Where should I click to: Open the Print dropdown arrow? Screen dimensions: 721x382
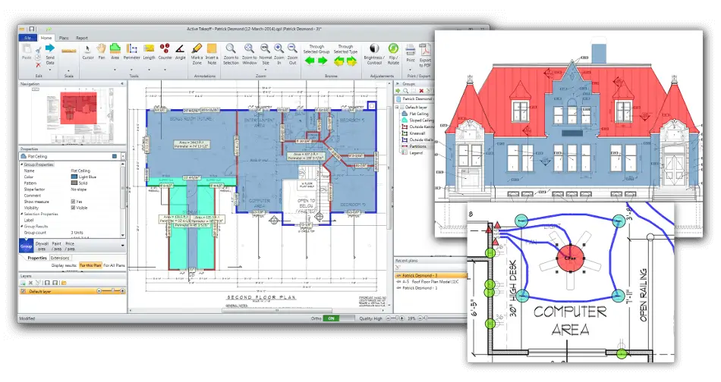(411, 70)
